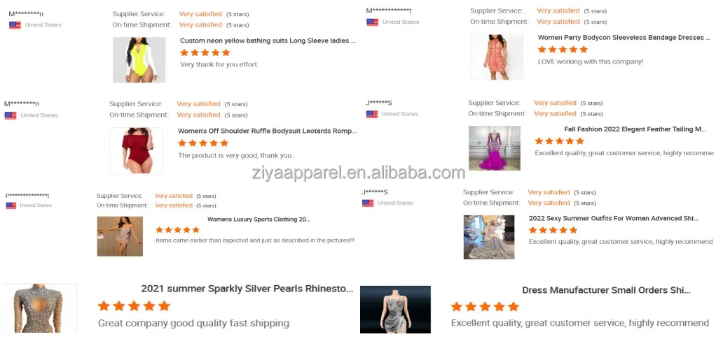Viewport: 716px width, 346px height.
Task: Click the star rating under Sparkly Silver Pearls
Action: point(134,306)
